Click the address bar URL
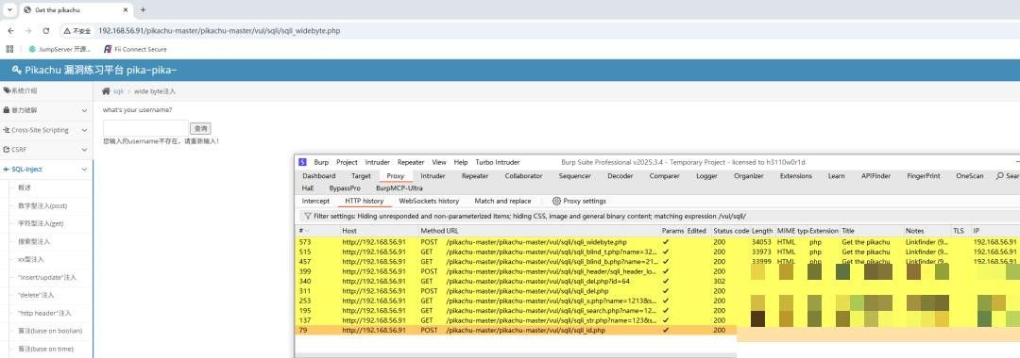The width and height of the screenshot is (1020, 358). coord(218,30)
